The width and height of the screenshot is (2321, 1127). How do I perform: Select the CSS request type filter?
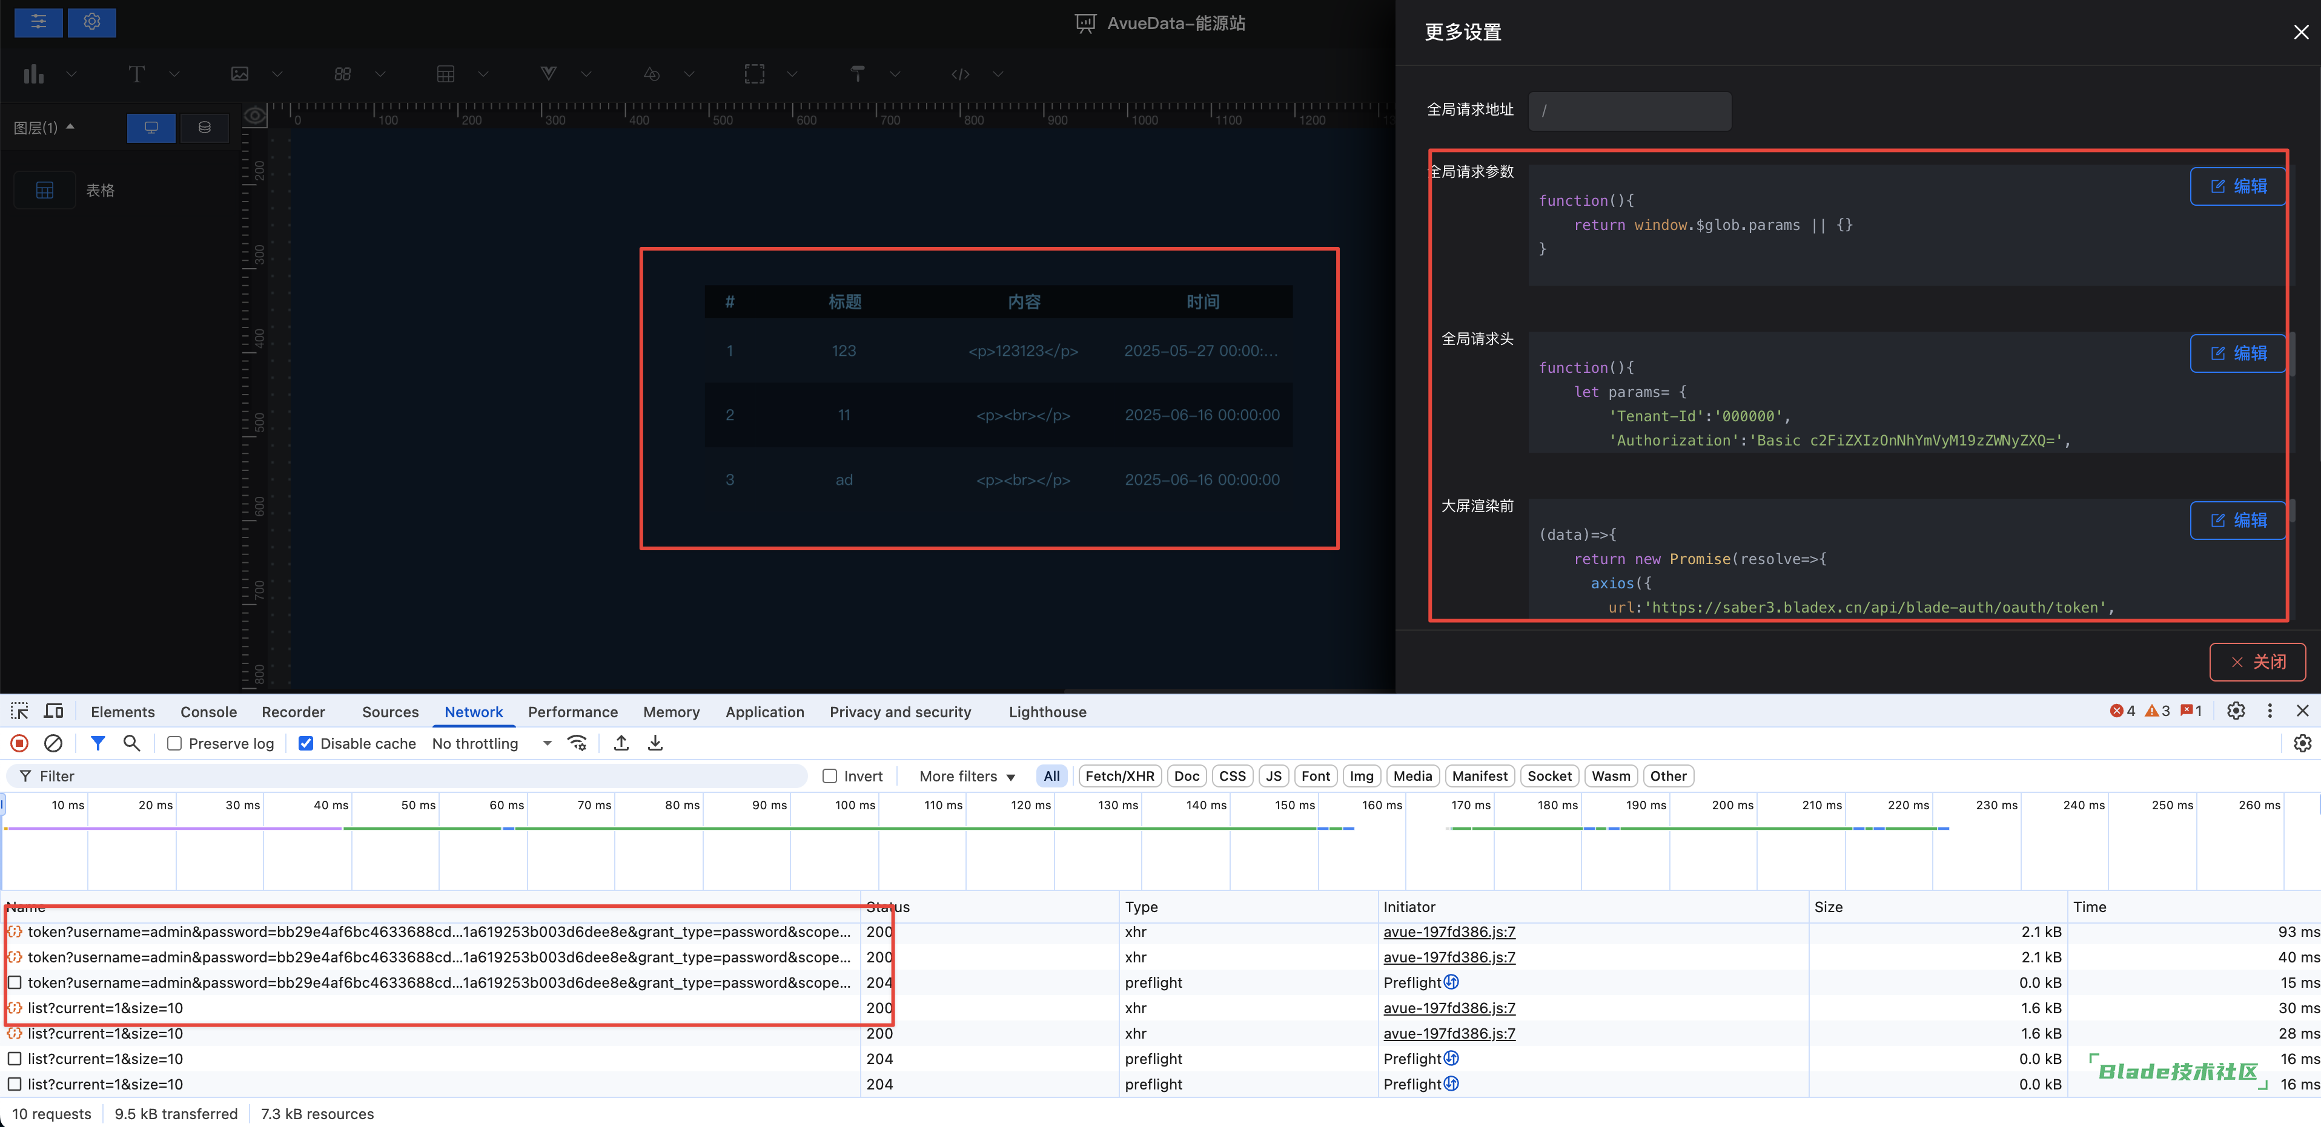1232,776
